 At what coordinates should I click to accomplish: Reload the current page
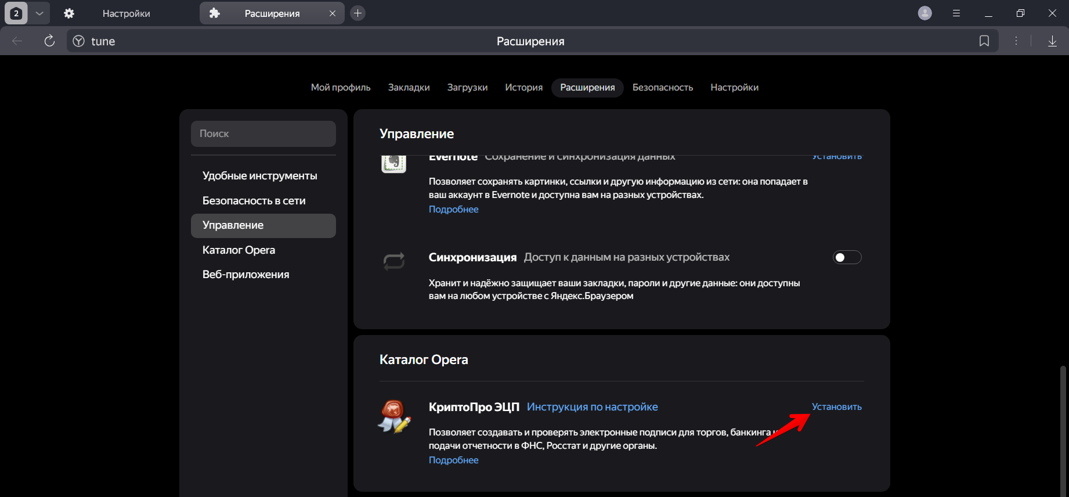pyautogui.click(x=49, y=41)
